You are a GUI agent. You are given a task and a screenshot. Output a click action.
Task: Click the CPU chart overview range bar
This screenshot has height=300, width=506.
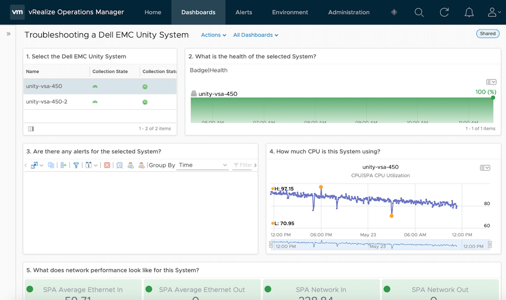(380, 245)
